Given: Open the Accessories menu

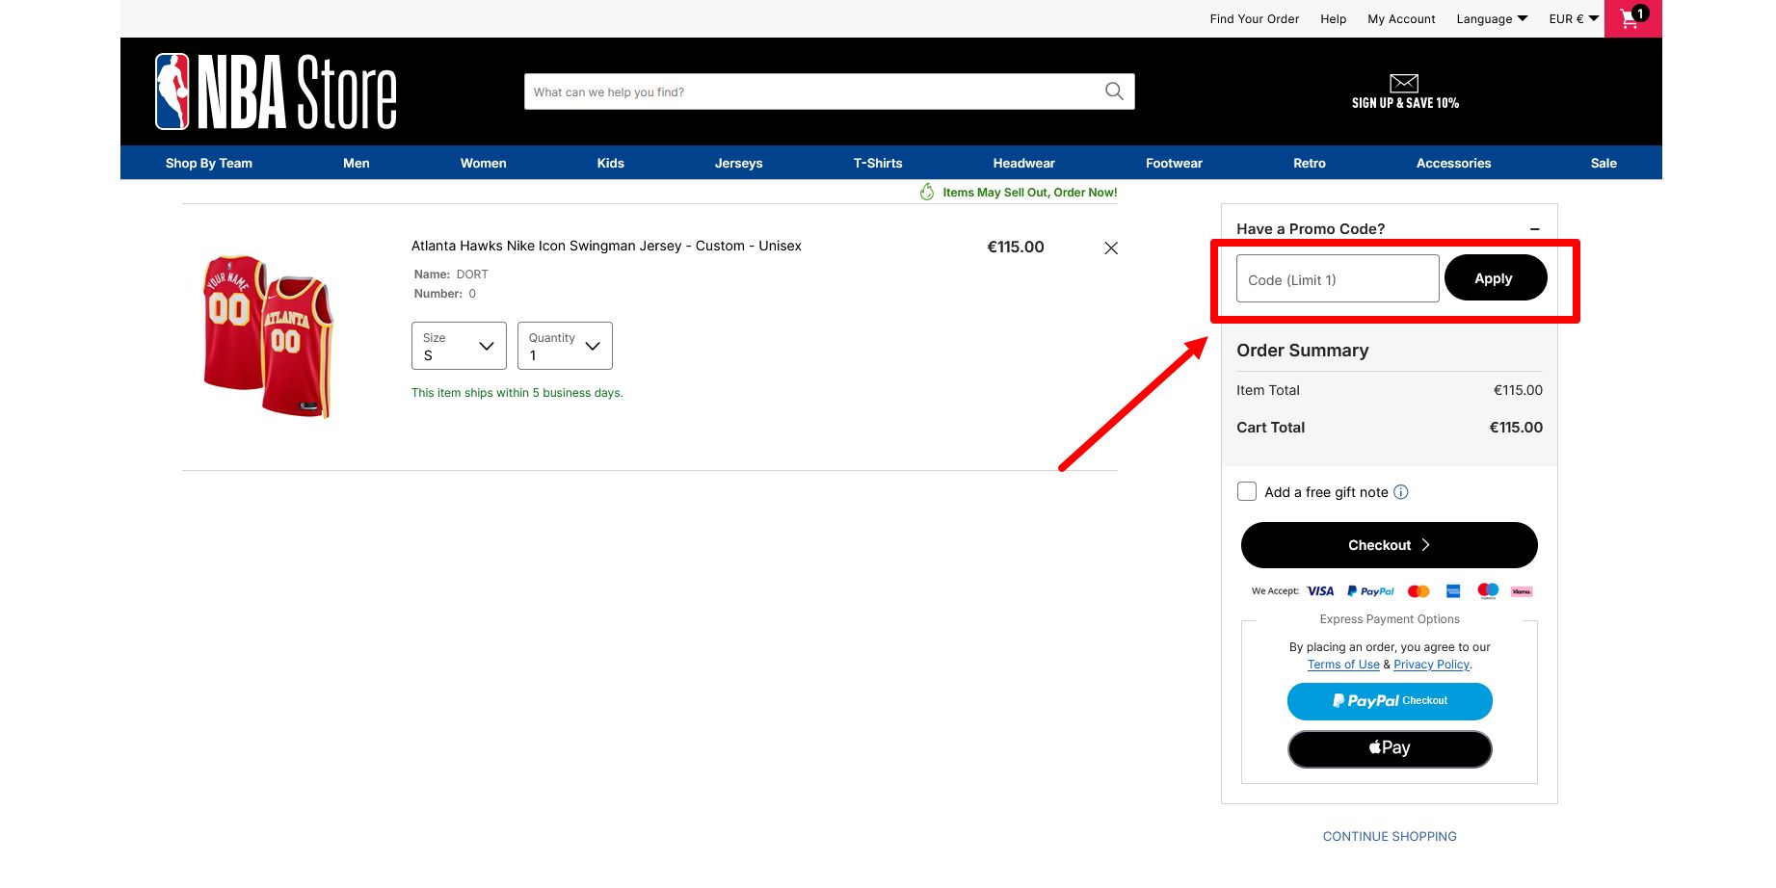Looking at the screenshot, I should tap(1454, 163).
